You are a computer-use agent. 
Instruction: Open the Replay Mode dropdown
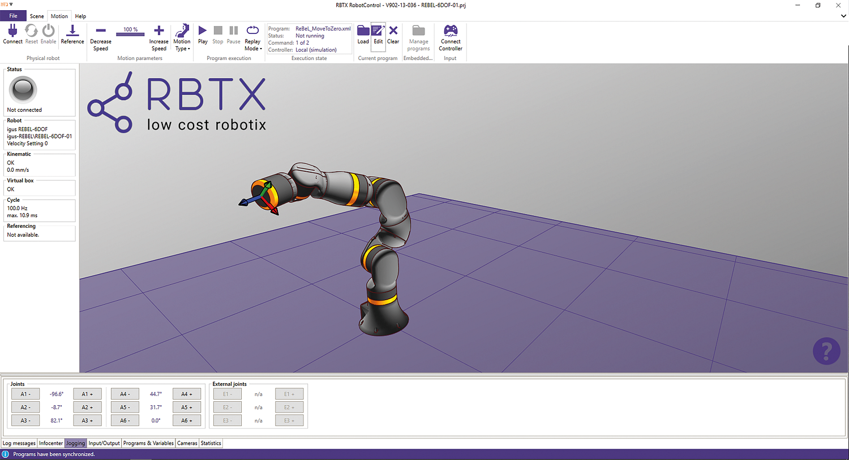click(252, 38)
